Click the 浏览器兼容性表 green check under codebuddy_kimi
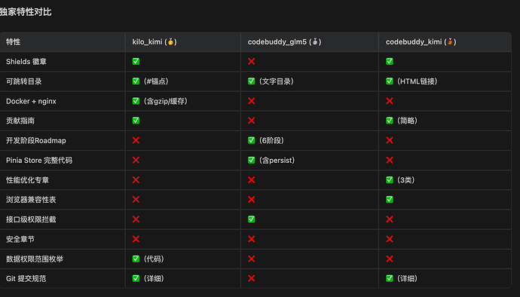Image resolution: width=520 pixels, height=297 pixels. point(390,200)
